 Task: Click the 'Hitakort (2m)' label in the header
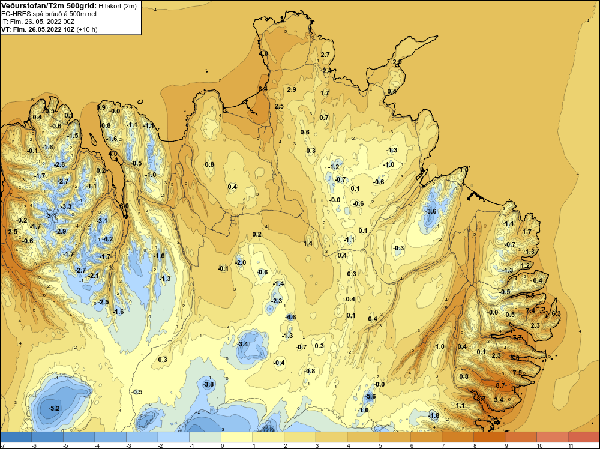point(118,6)
